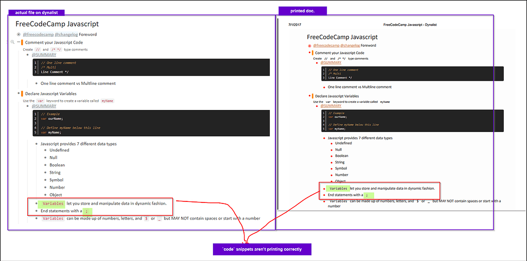Click @SUMMARY tag under Declare Javascript Variables in Dynalist

44,106
